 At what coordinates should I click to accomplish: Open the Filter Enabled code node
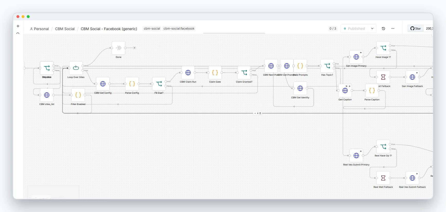click(78, 95)
